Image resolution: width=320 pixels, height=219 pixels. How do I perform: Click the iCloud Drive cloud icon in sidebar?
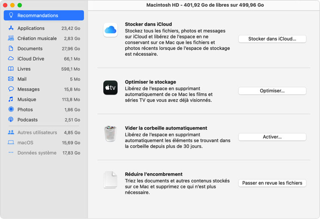pyautogui.click(x=11, y=58)
